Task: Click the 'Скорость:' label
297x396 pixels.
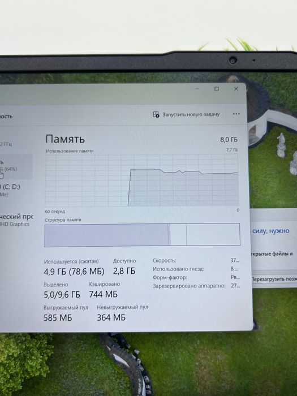Action: coord(164,260)
